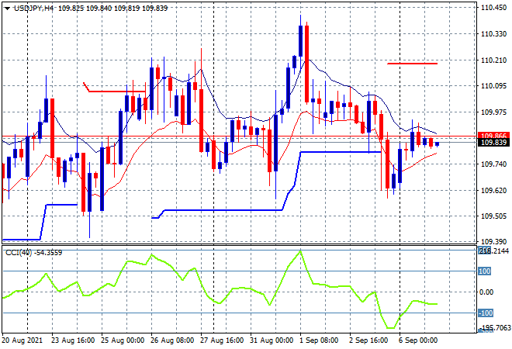Click the CCI 216.2144 top scale value
Viewport: 512px width, 349px height.
click(493, 251)
